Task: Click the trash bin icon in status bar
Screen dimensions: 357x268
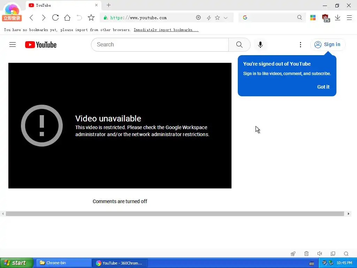Action: coord(306,254)
